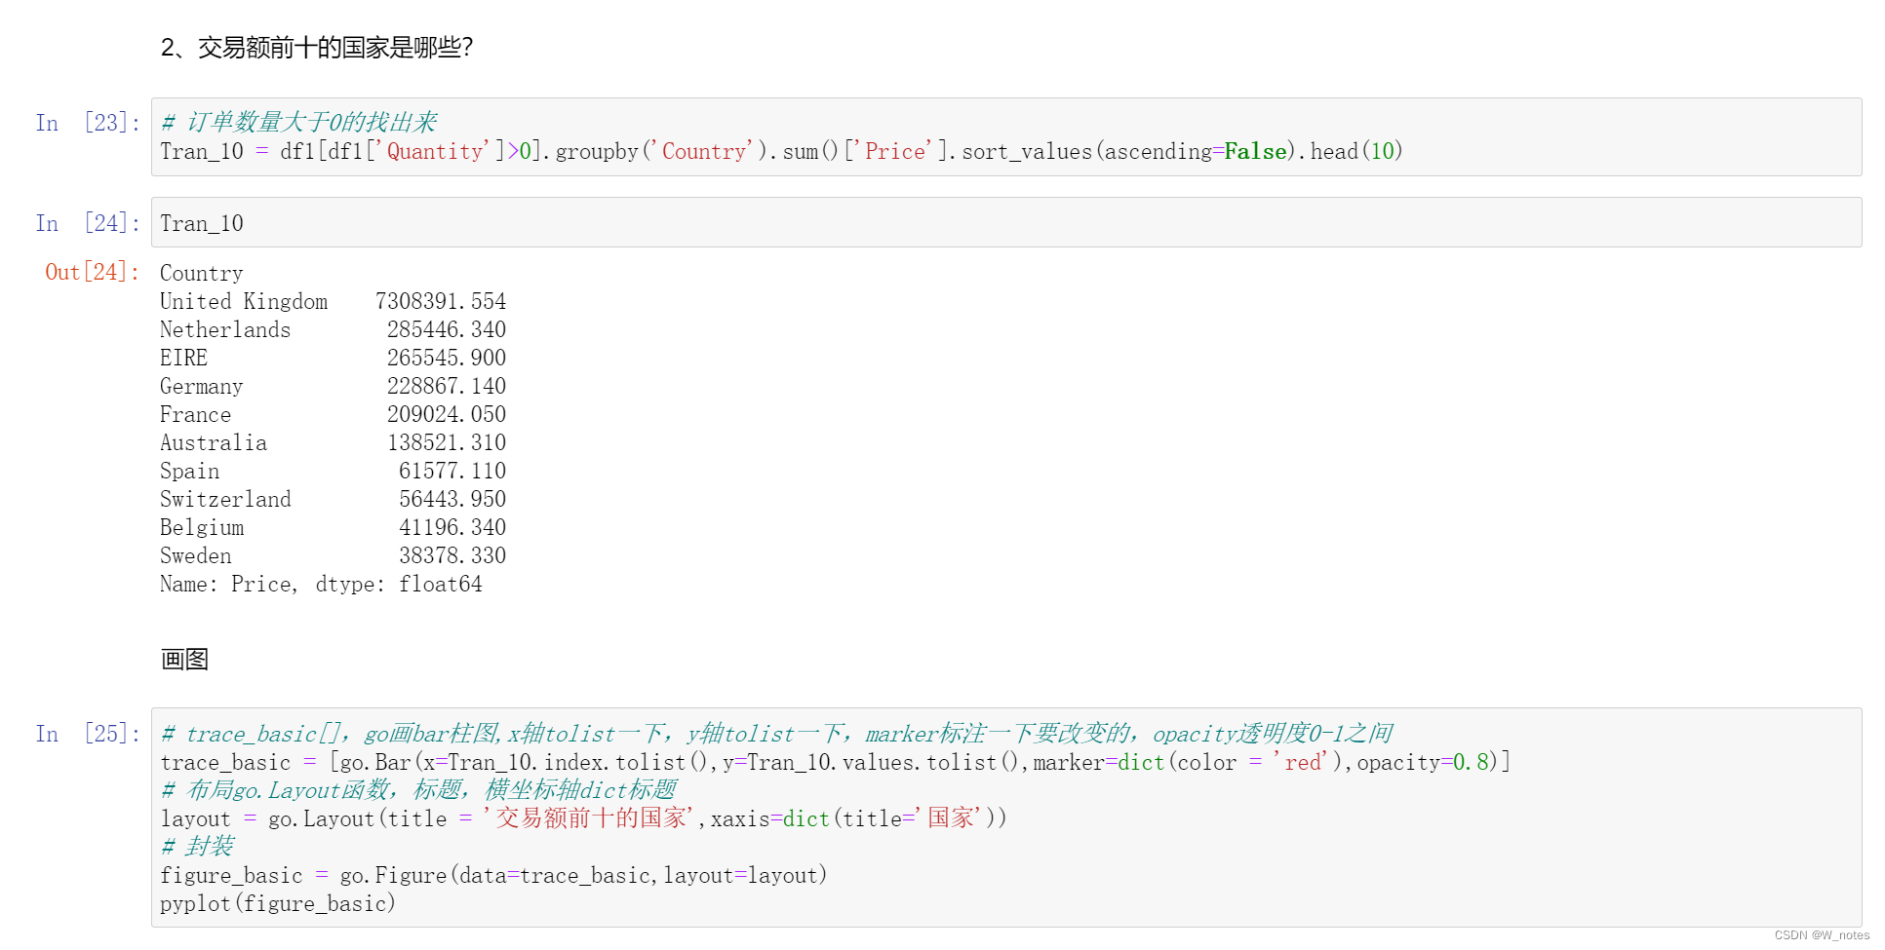Select the heading 2、交易额前十的国家是哪些?
Screen dimensions: 1885x950
(317, 45)
